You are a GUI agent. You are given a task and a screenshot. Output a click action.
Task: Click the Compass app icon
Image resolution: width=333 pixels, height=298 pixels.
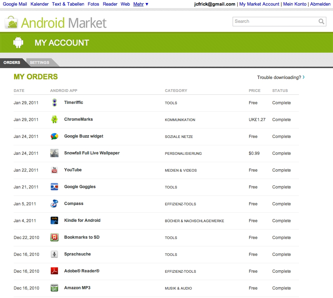click(54, 204)
